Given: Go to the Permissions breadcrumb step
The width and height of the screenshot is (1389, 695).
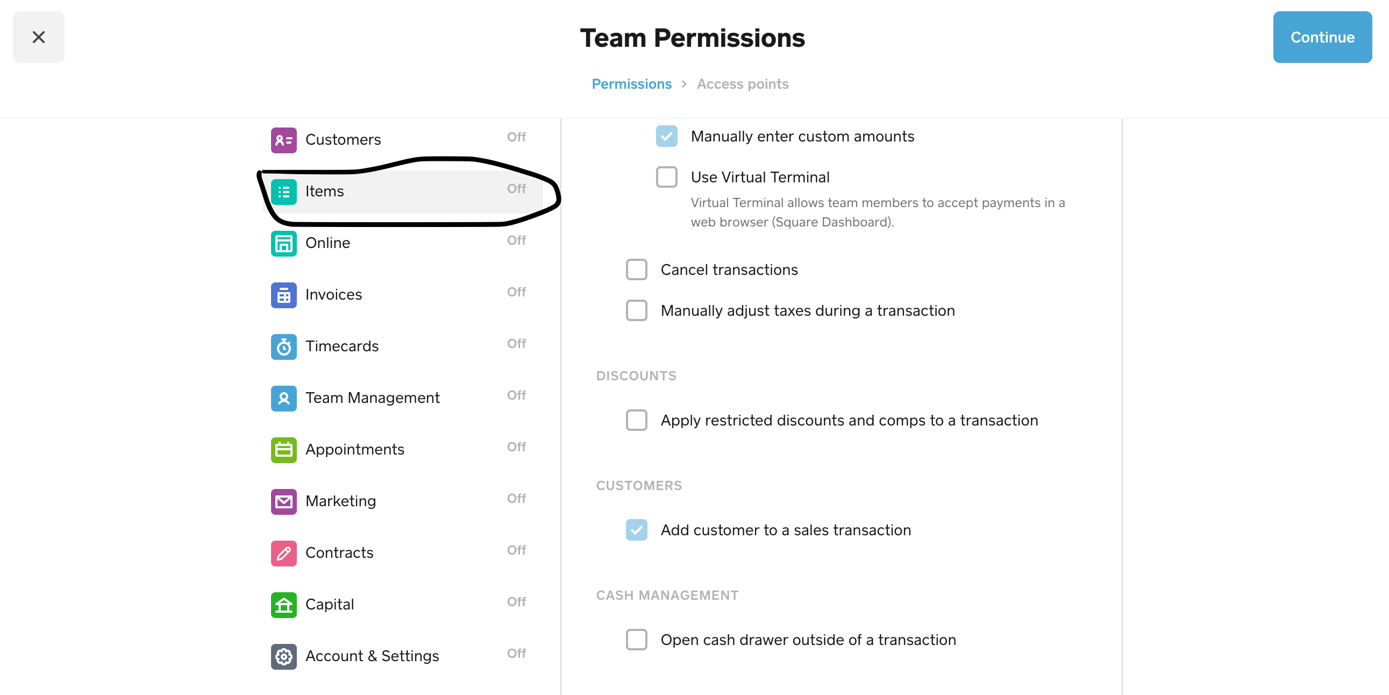Looking at the screenshot, I should 631,84.
